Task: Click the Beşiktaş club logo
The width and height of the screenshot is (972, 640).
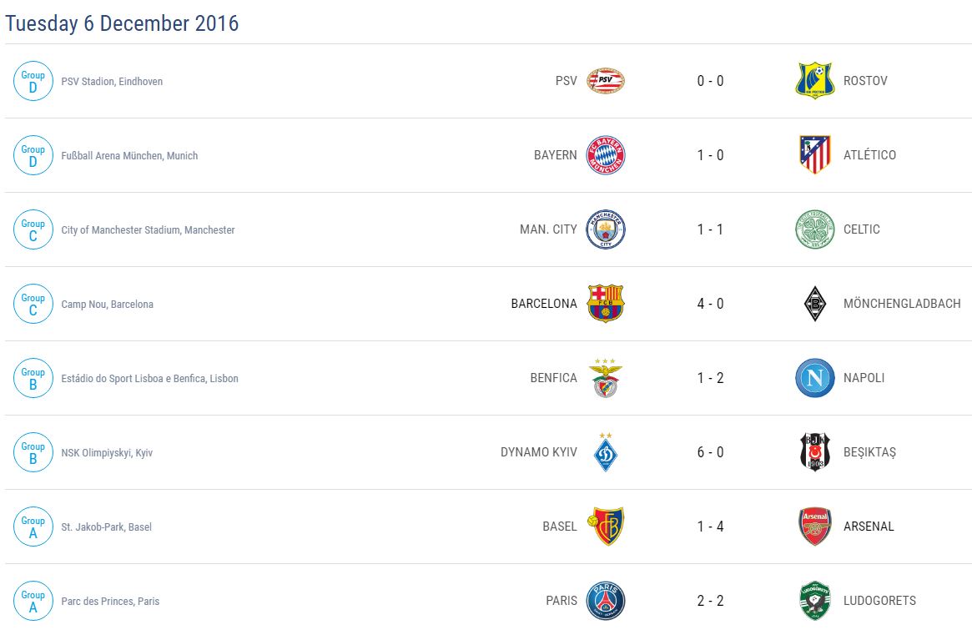Action: [x=814, y=452]
